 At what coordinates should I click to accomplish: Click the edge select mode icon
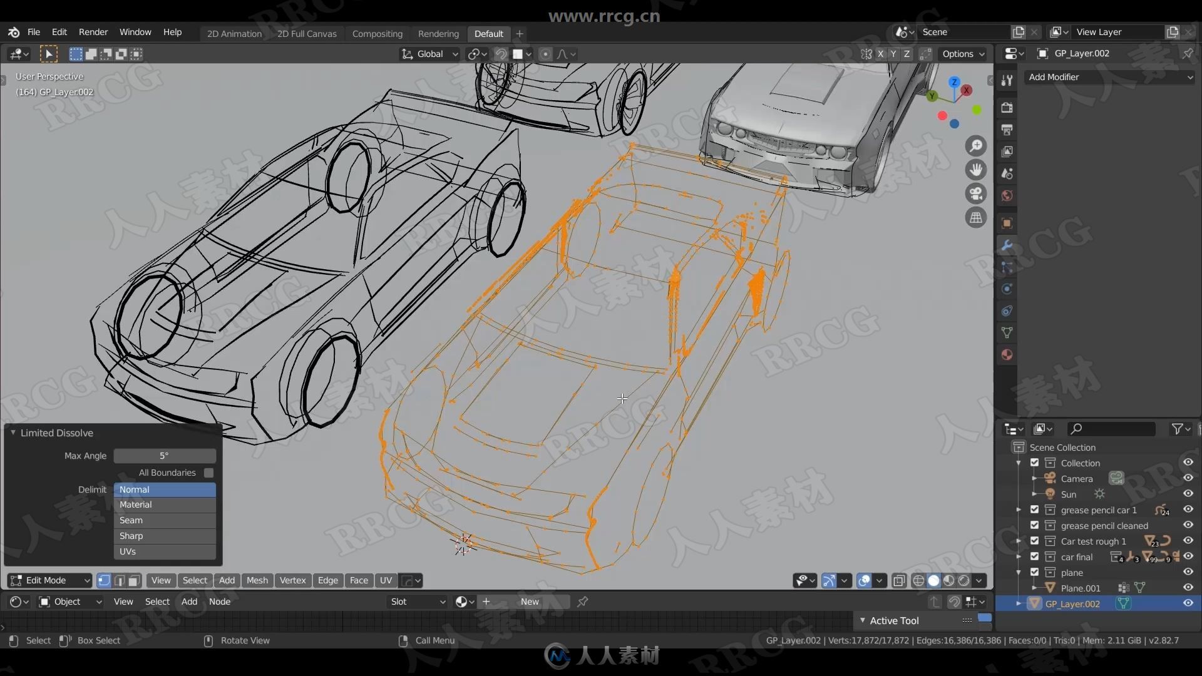120,580
